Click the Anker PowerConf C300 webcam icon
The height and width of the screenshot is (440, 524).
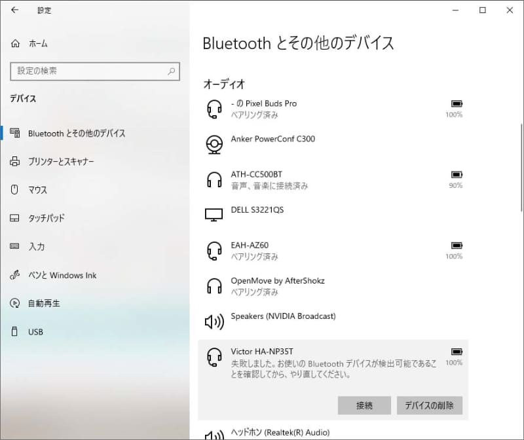coord(214,145)
